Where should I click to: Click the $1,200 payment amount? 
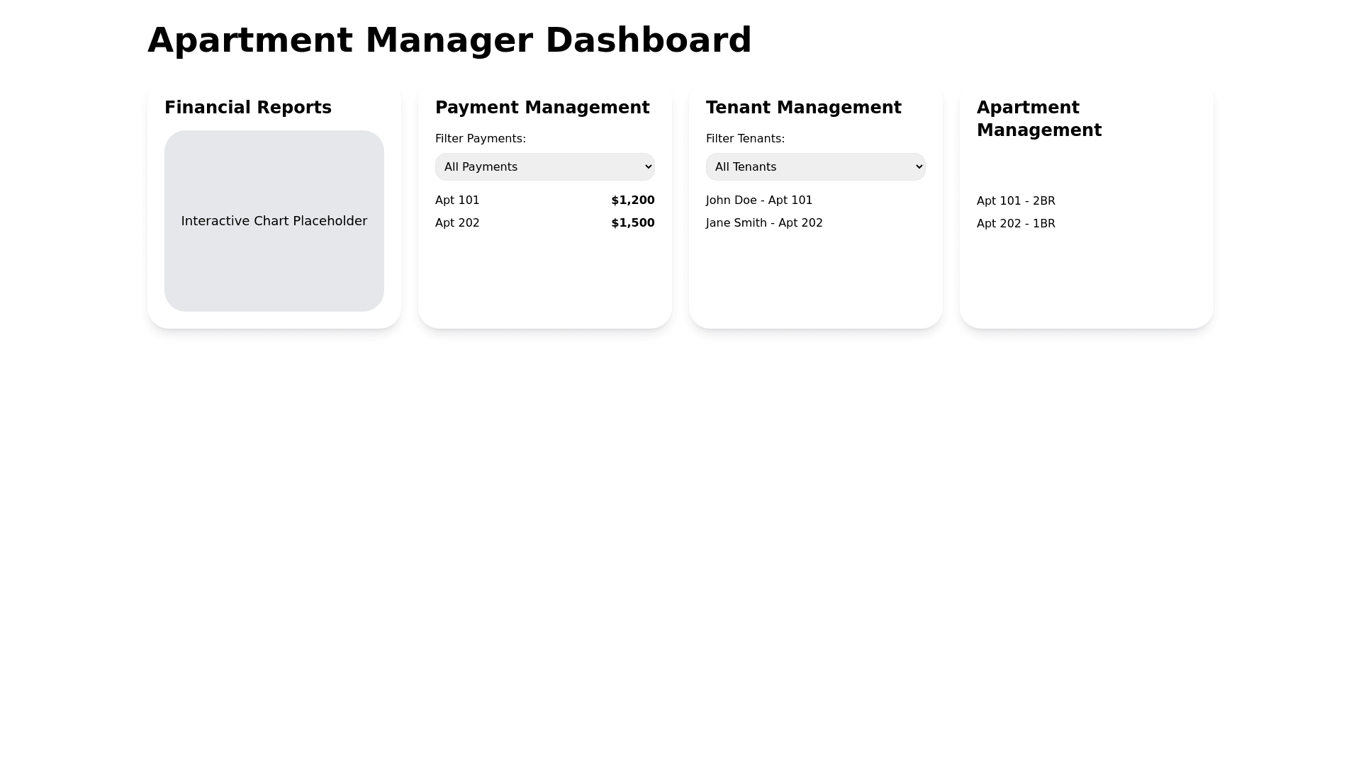point(632,200)
